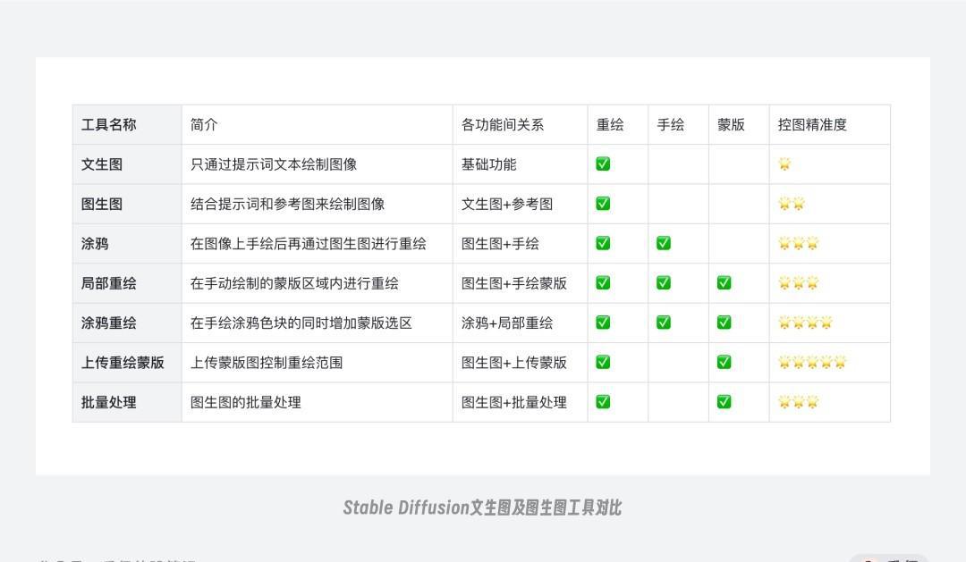Click the 重绘 checkmark in 涂鸦重绘 row

603,323
